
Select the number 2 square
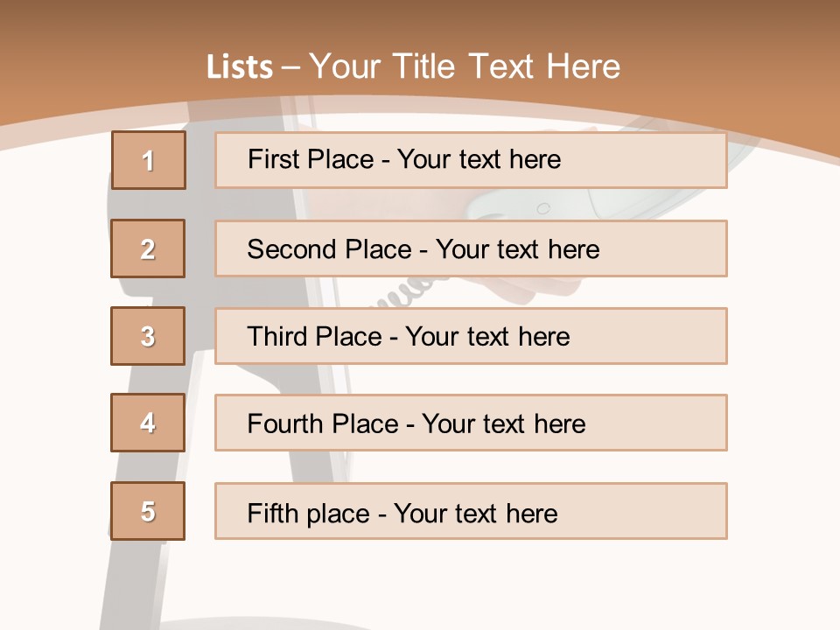pos(148,248)
